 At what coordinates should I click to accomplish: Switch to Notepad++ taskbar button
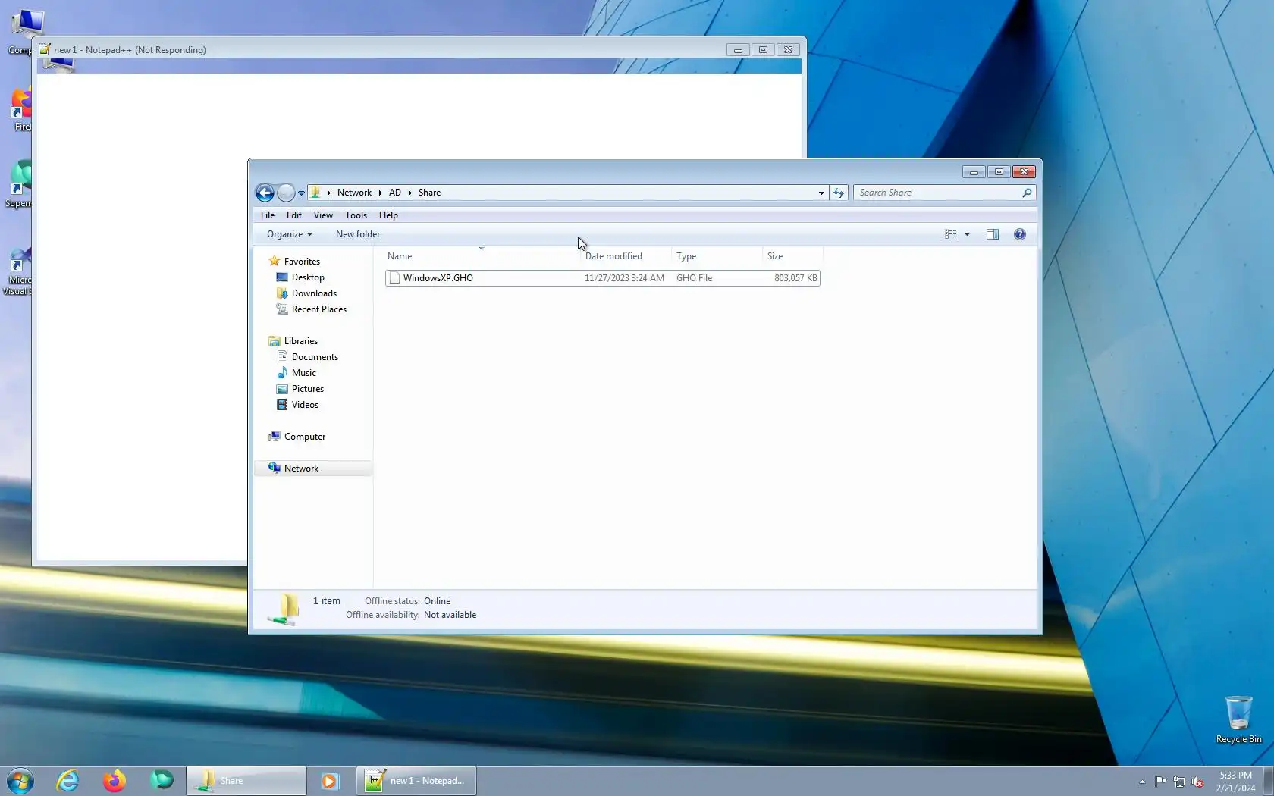pos(416,781)
